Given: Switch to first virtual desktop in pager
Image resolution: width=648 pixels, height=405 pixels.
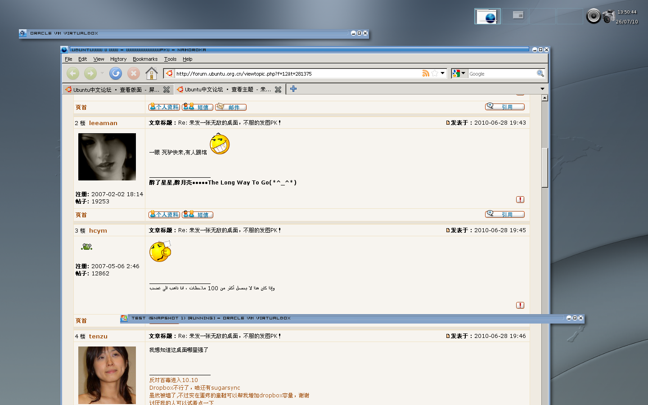Looking at the screenshot, I should [487, 16].
